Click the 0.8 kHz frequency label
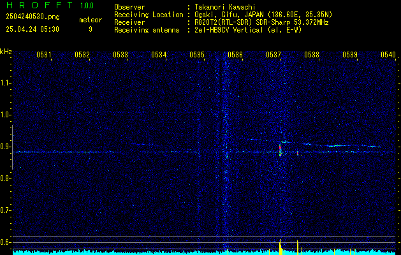This screenshot has width=401, height=255. (x=5, y=178)
